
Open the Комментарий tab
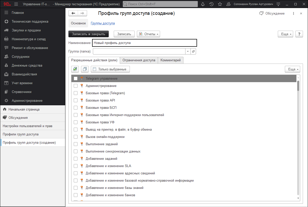tap(171, 60)
